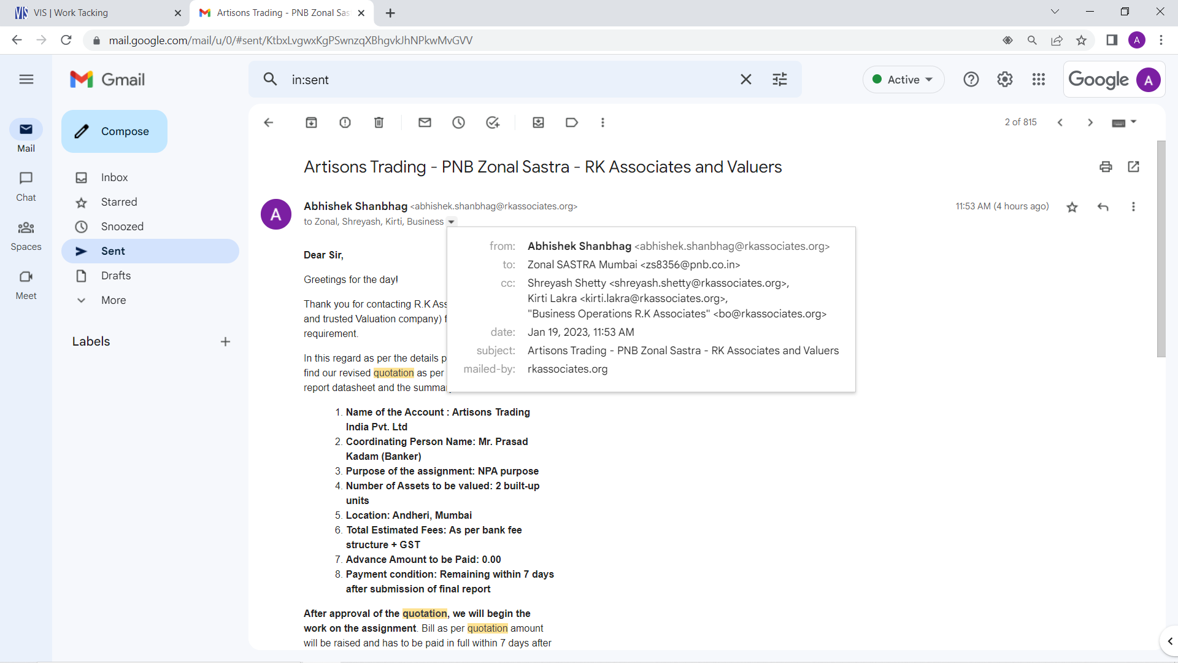
Task: Select the Artisons Trading Gmail browser tab
Action: click(x=283, y=13)
